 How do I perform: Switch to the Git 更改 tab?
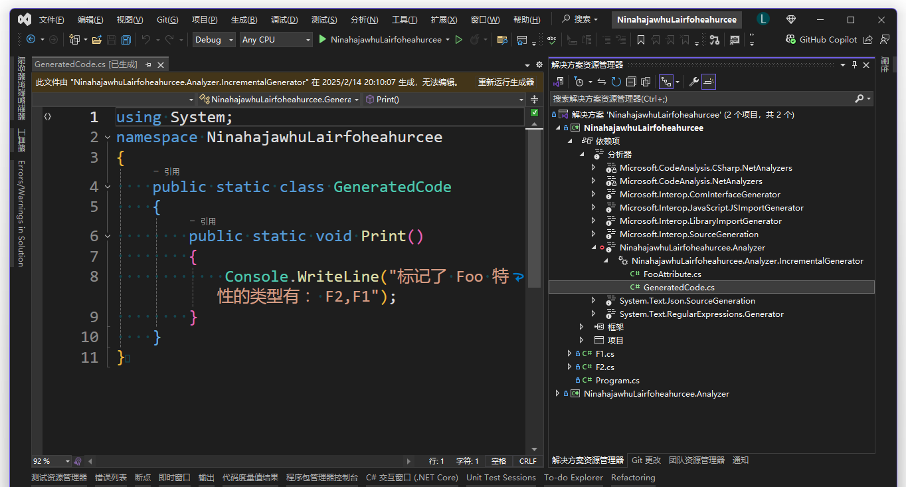646,460
